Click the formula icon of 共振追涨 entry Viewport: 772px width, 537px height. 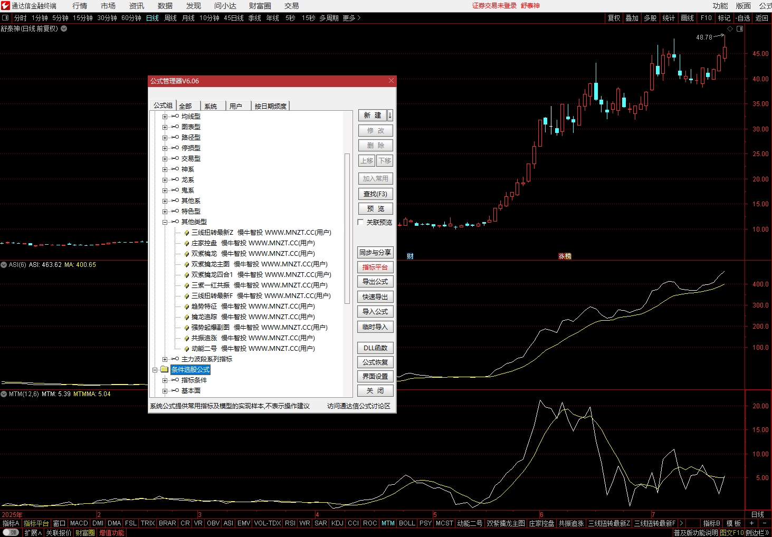coord(187,338)
